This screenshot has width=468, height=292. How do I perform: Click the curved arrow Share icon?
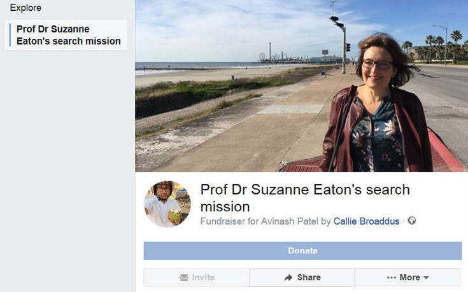(x=288, y=277)
